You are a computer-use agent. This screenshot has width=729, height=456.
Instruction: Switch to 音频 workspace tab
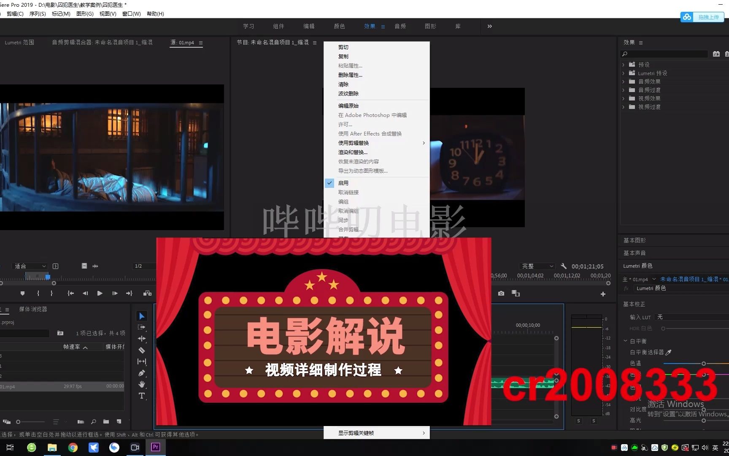400,26
